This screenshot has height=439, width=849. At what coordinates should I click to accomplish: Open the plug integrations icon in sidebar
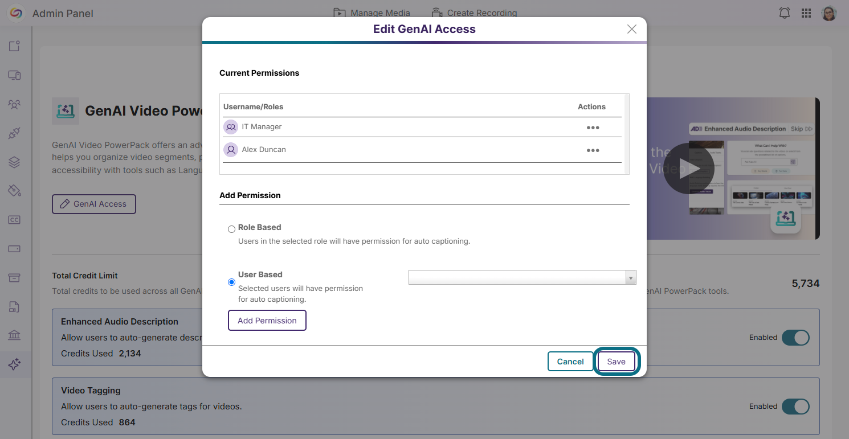pos(15,133)
